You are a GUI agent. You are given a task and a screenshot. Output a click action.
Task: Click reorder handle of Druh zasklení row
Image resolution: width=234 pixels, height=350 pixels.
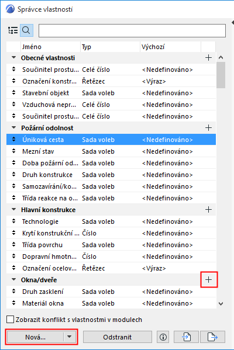14,292
